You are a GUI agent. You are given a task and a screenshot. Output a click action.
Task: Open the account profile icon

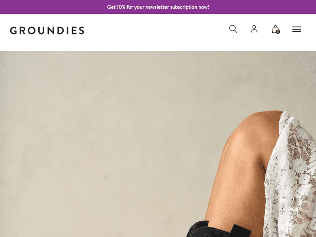pos(254,29)
